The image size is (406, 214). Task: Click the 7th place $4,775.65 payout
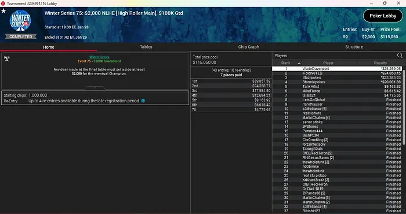point(262,110)
